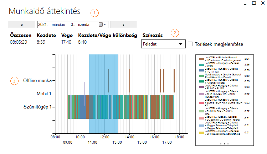Click the orange circled number 2 marker
Viewport: 267px width, 154px height.
(x=175, y=33)
